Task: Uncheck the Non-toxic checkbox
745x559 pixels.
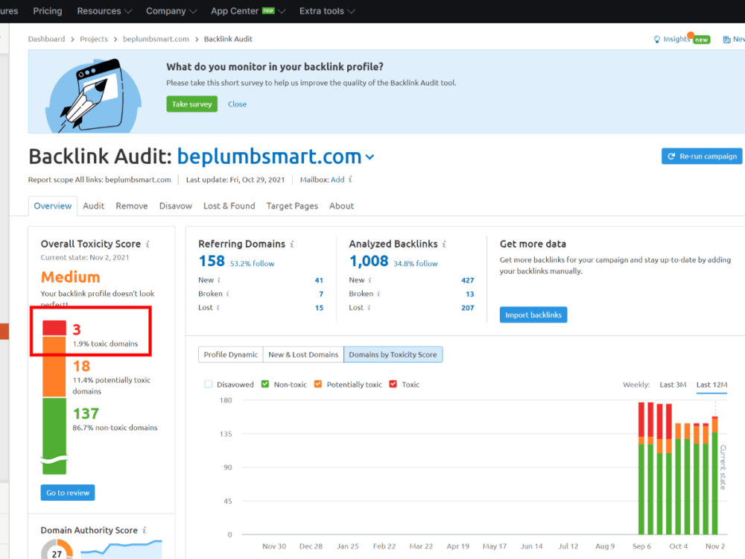Action: (265, 384)
